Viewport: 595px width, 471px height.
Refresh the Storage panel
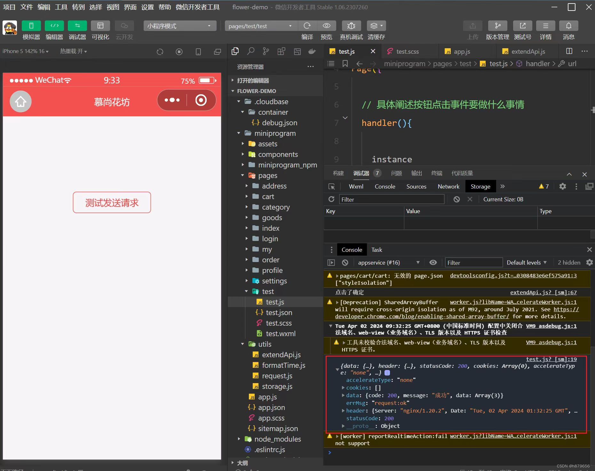[x=331, y=199]
